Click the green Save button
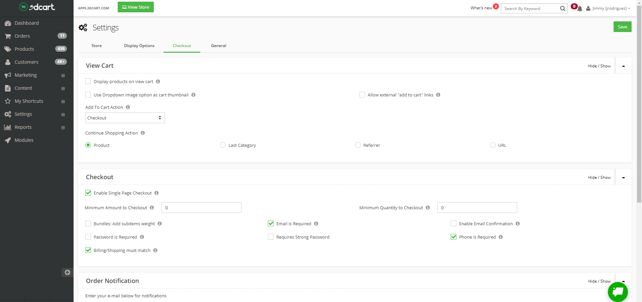The width and height of the screenshot is (642, 302). coord(622,27)
